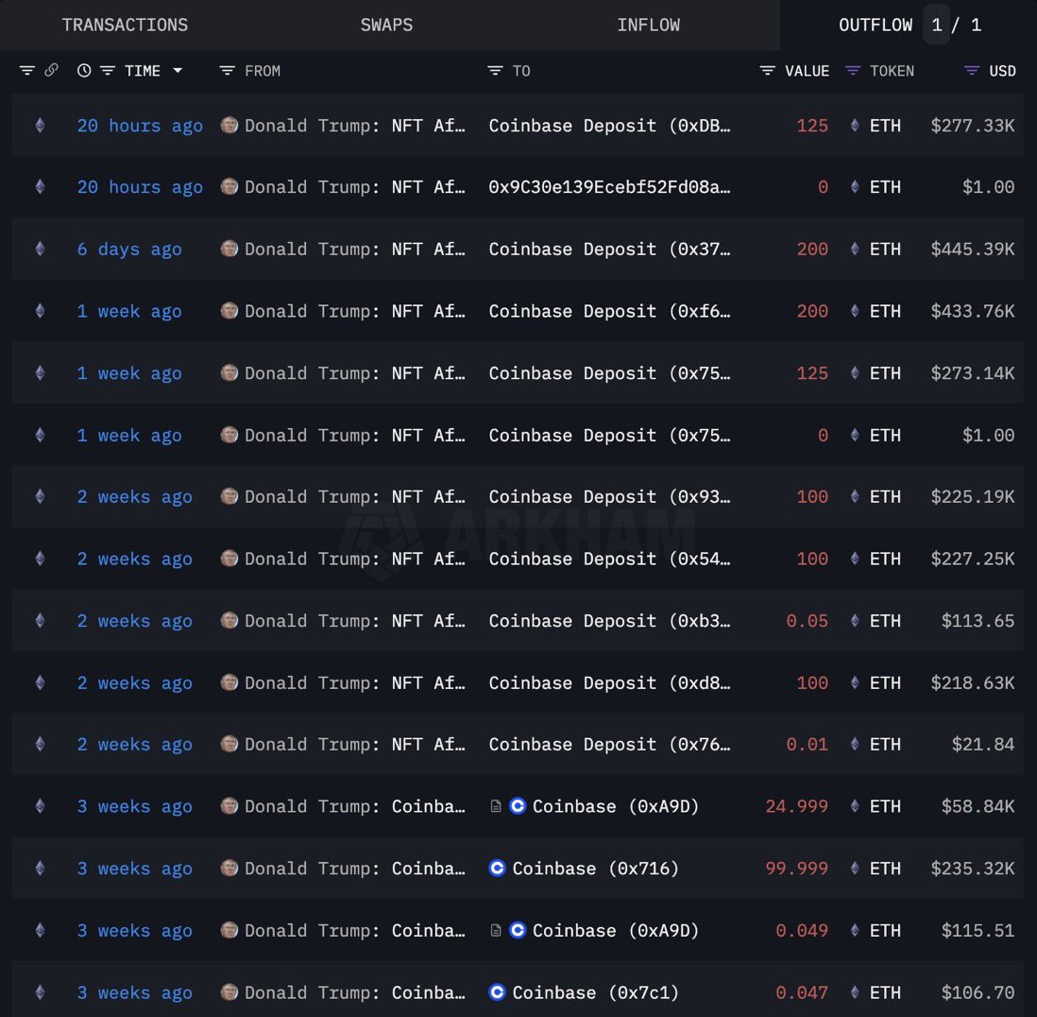Click the Coinbase logo in the 99.999 ETH row
This screenshot has width=1037, height=1017.
[x=498, y=868]
